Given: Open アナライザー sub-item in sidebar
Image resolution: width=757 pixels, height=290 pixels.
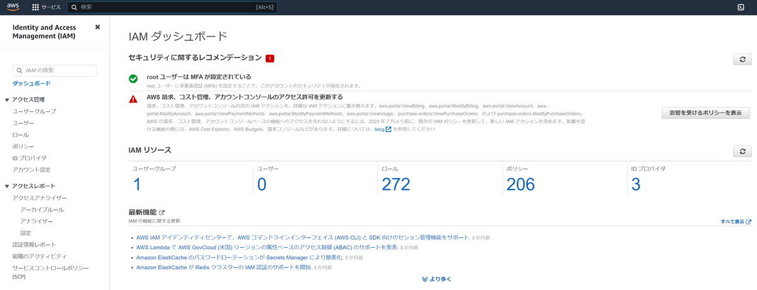Looking at the screenshot, I should [x=37, y=221].
